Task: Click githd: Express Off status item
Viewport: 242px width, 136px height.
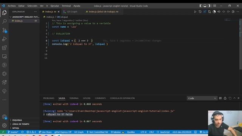Action: 63,132
